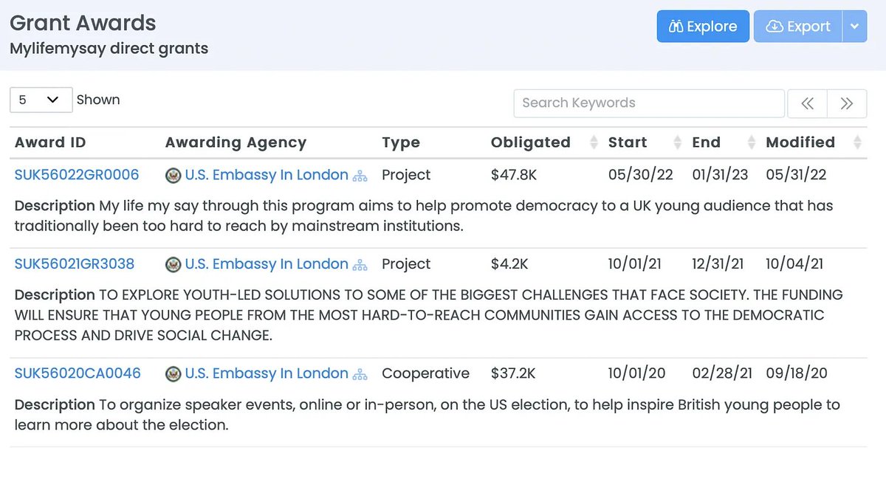Open the rows shown count dropdown
Screen dimensions: 886x490
(x=41, y=100)
